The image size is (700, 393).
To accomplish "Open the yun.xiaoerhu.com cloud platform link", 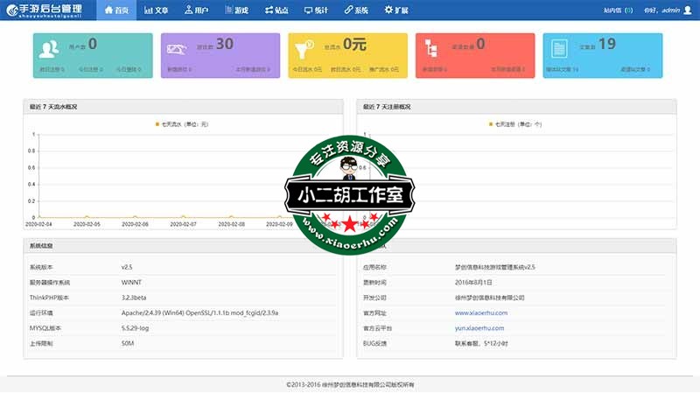I will click(x=479, y=328).
